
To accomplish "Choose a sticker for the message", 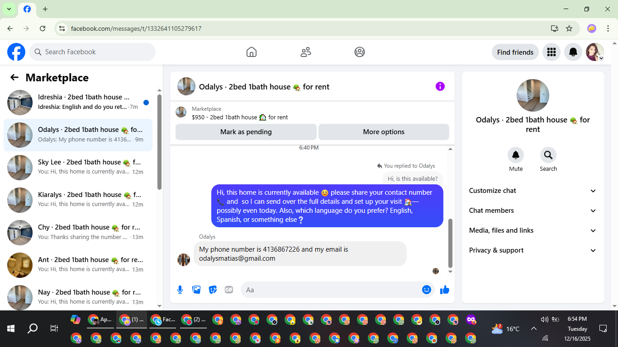I will point(213,290).
